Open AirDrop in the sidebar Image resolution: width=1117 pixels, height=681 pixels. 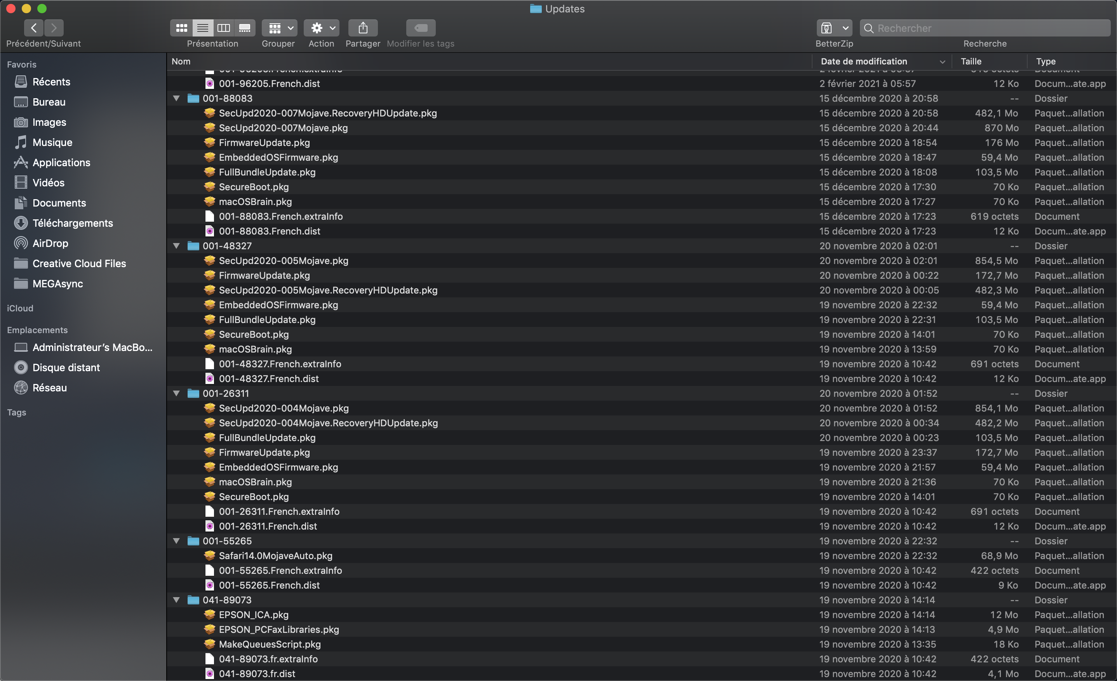coord(50,243)
